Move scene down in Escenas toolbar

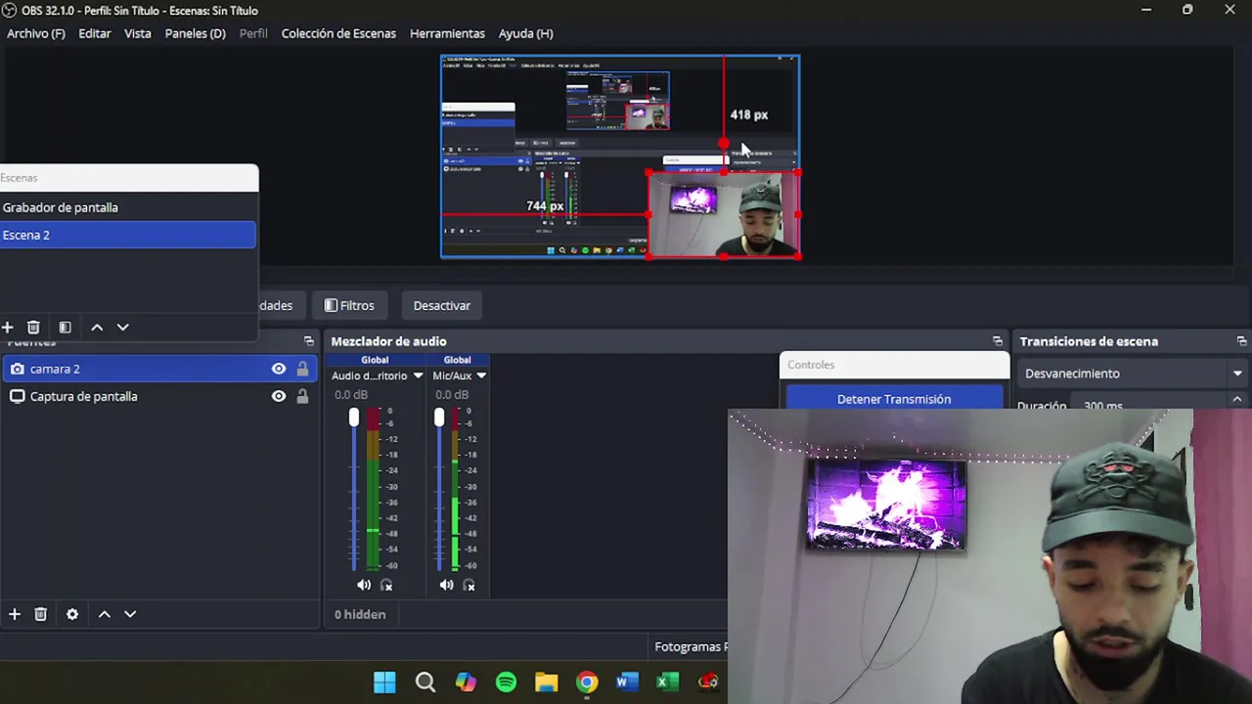[x=122, y=328]
